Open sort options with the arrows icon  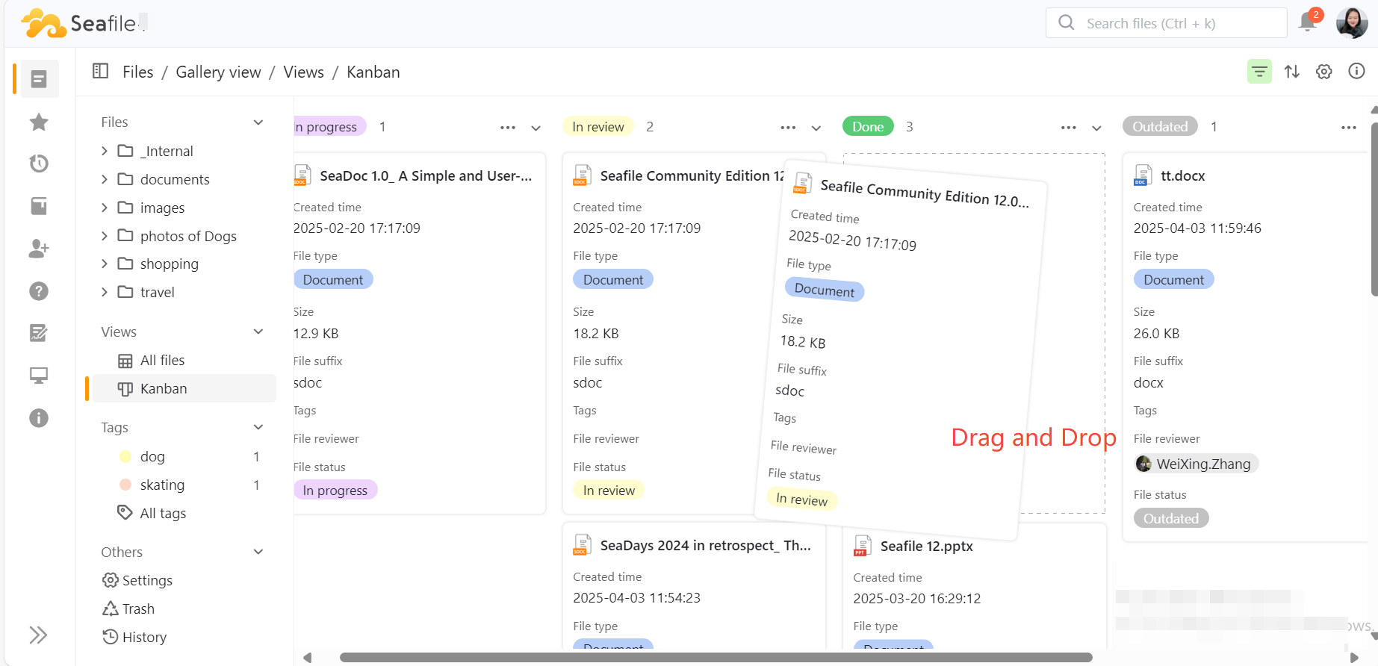(1291, 72)
